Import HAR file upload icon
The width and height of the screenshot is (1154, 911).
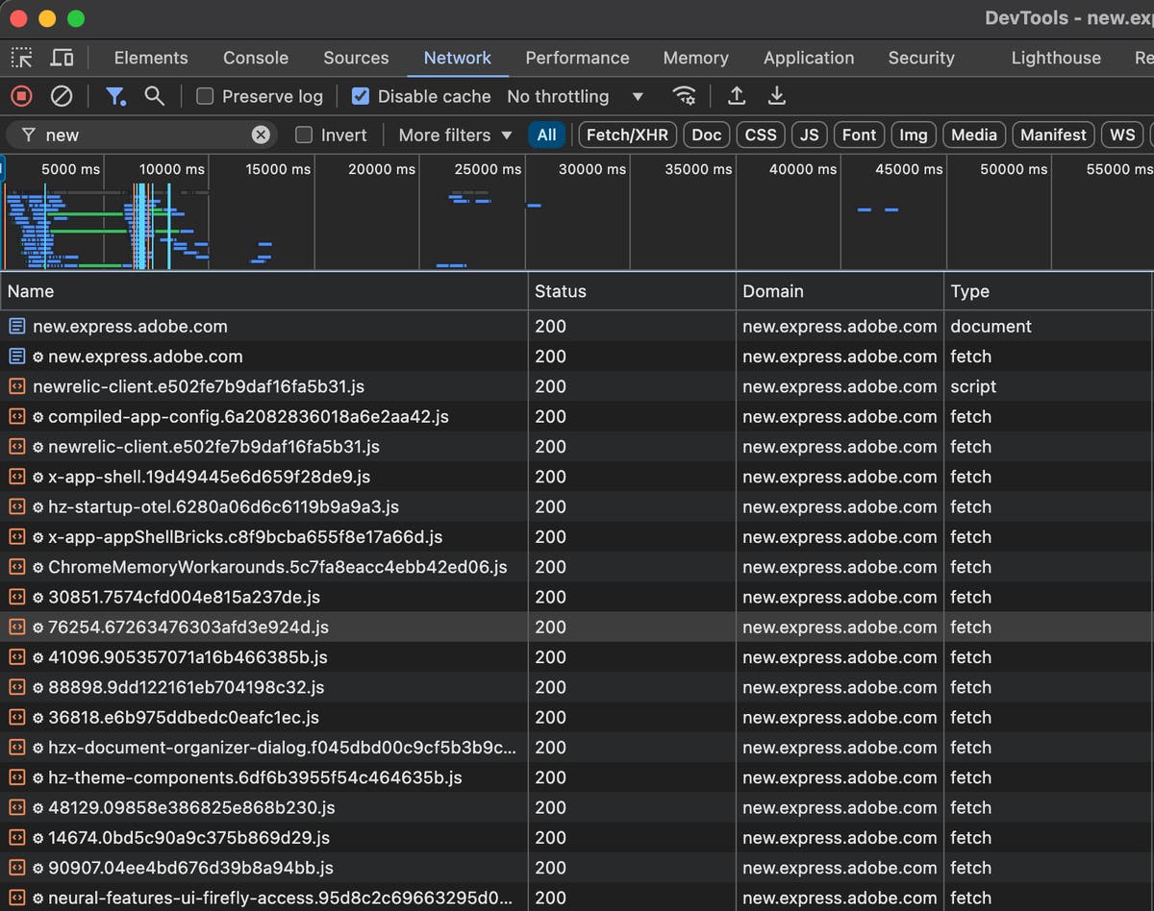(x=737, y=96)
